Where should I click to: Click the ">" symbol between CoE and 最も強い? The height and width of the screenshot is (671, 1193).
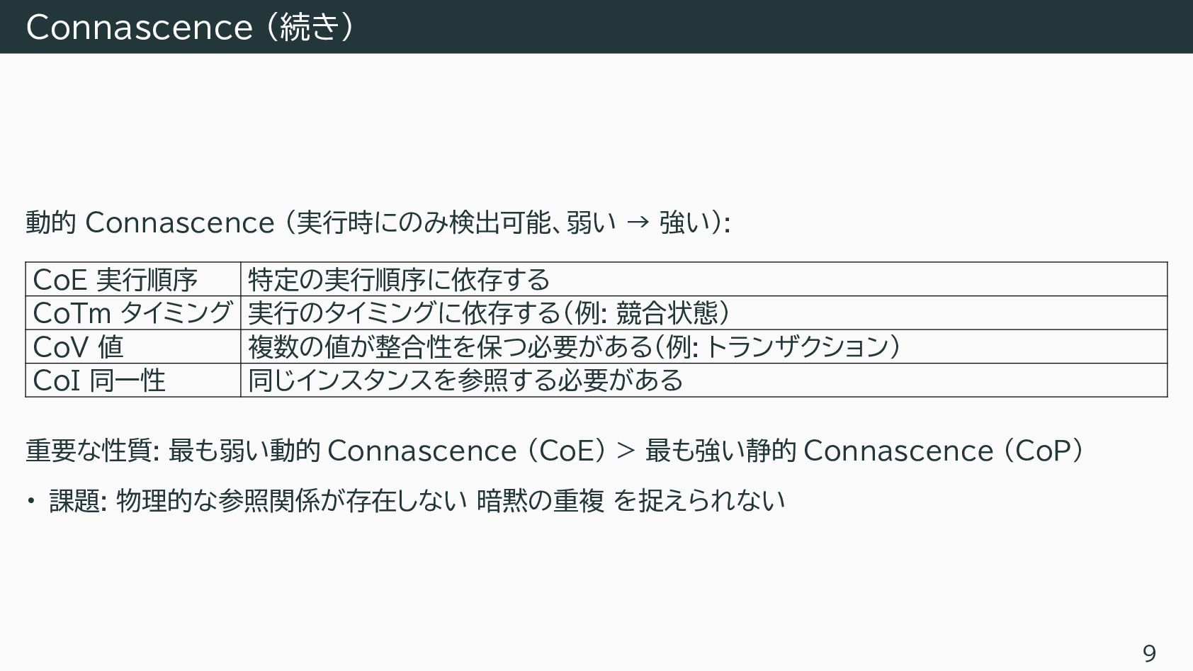626,451
